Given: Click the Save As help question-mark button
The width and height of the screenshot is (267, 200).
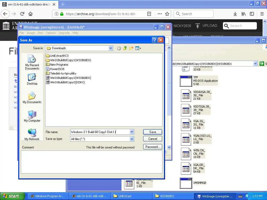Looking at the screenshot, I should click(x=154, y=40).
